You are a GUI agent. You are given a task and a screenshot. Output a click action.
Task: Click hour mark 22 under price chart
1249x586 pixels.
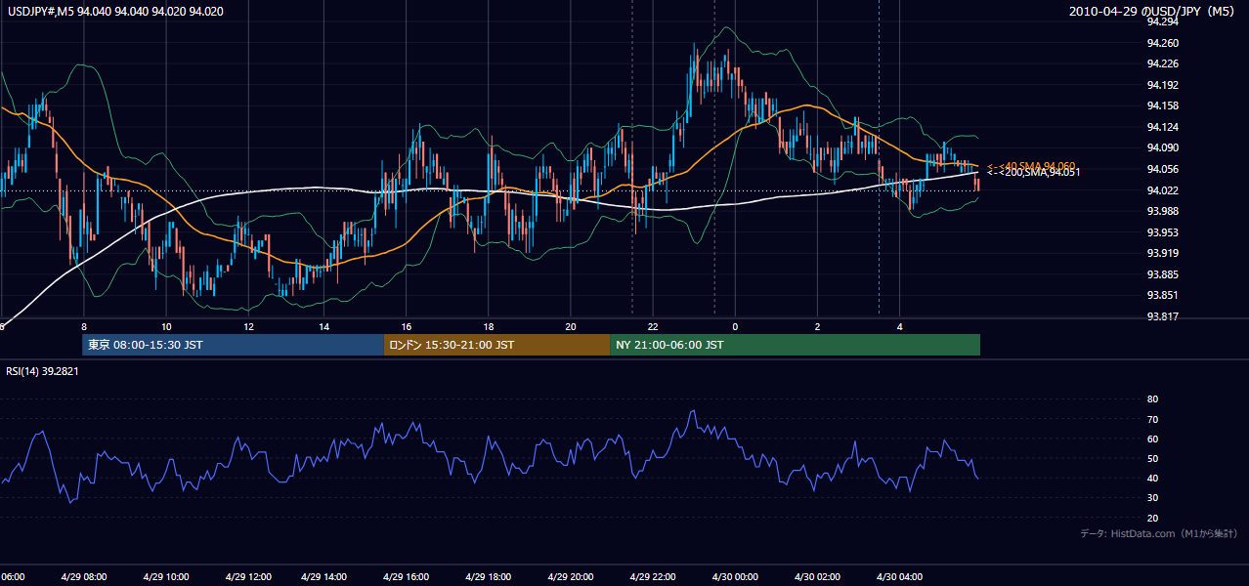[653, 326]
